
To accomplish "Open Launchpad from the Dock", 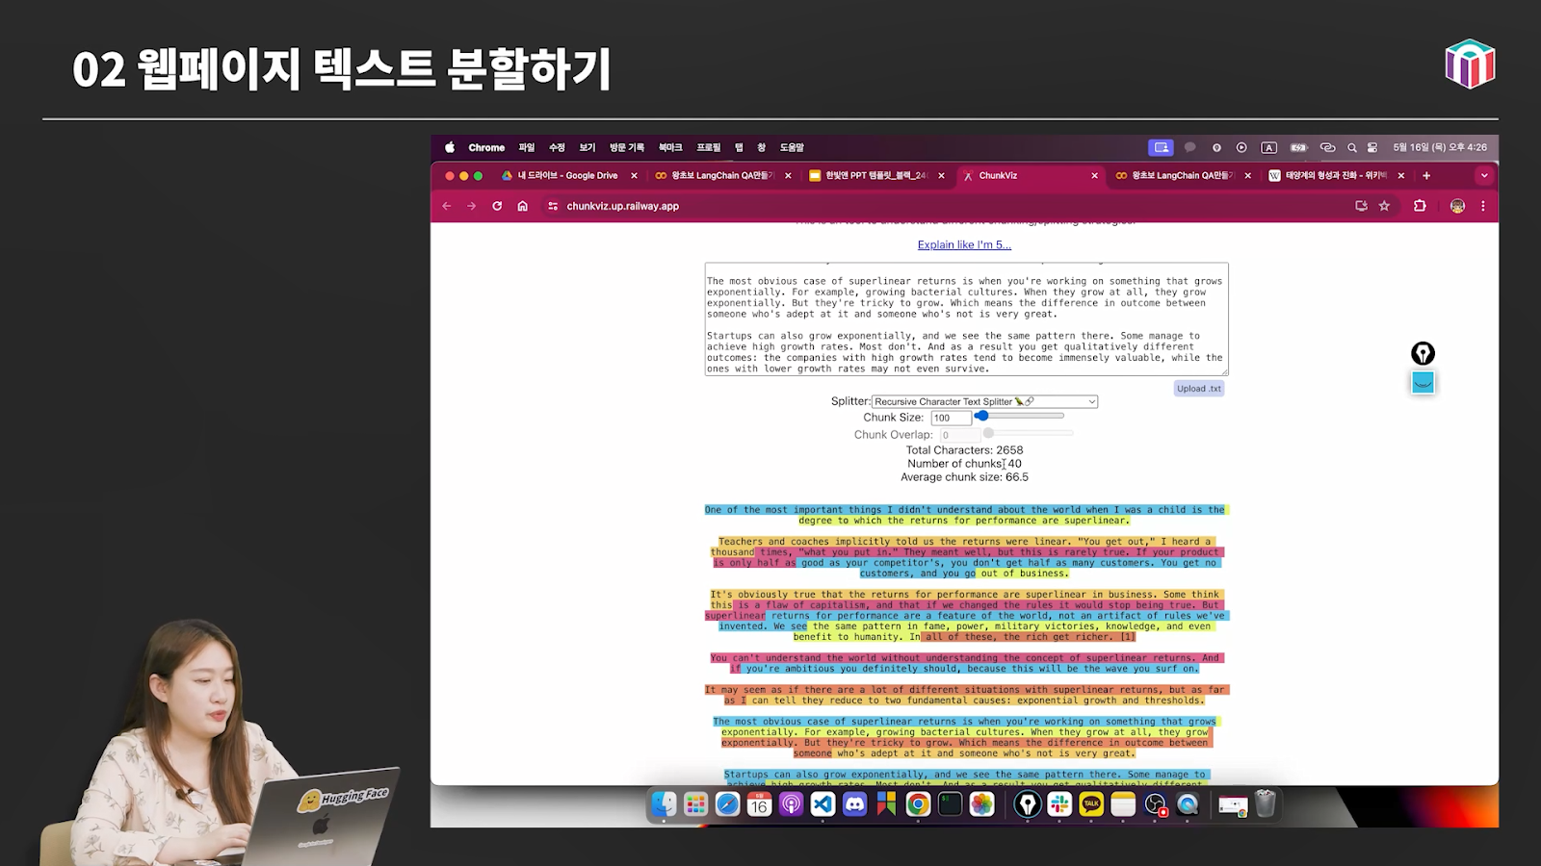I will pos(695,803).
